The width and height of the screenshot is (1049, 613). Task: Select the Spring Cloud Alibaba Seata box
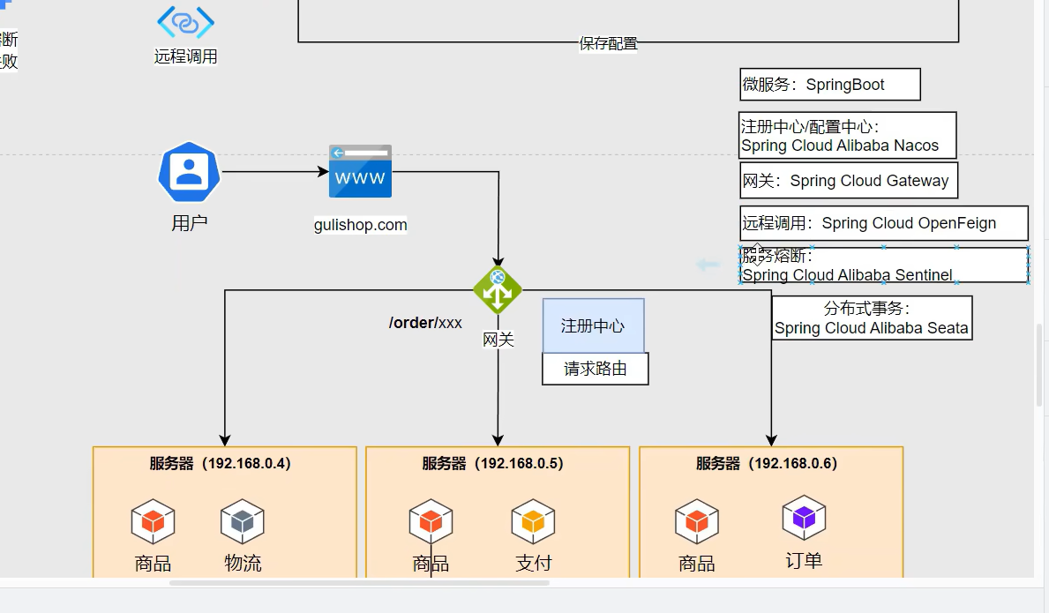pyautogui.click(x=872, y=318)
